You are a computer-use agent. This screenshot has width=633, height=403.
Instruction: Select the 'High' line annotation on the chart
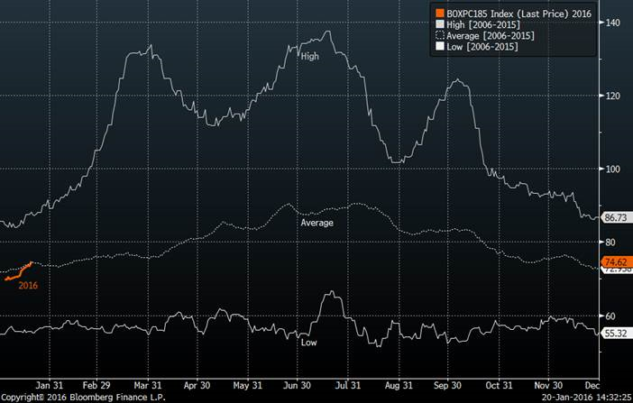click(310, 57)
